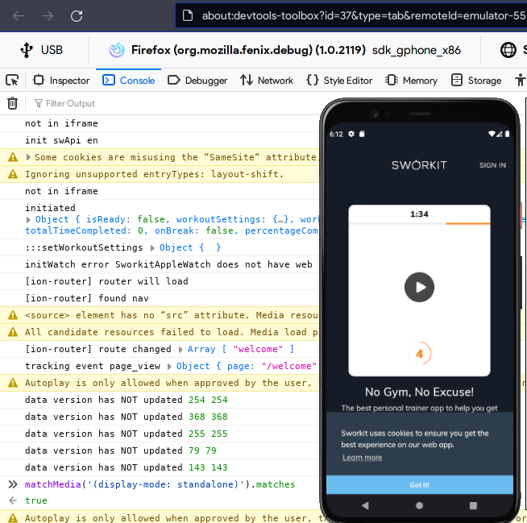Click 'data version has NOT updated 143 143'
527x523 pixels.
(x=126, y=467)
